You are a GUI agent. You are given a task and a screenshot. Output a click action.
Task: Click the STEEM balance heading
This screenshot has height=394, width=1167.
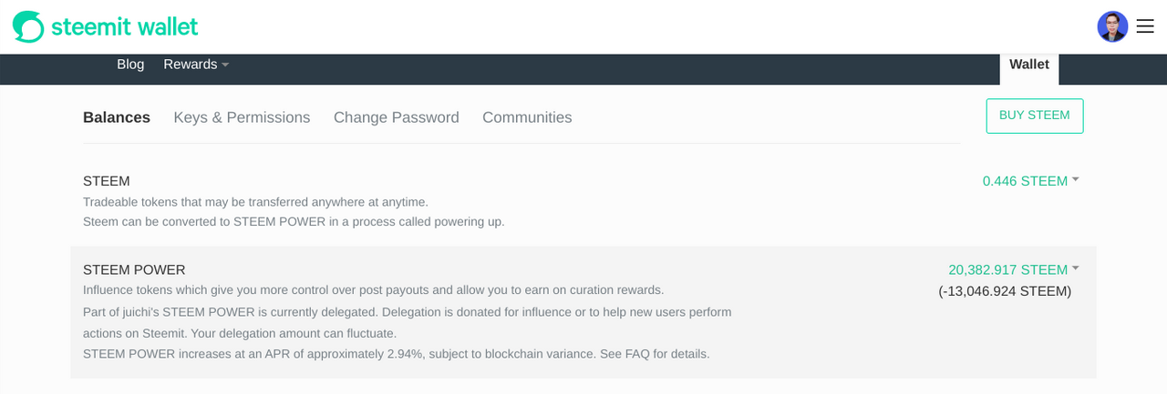click(107, 181)
